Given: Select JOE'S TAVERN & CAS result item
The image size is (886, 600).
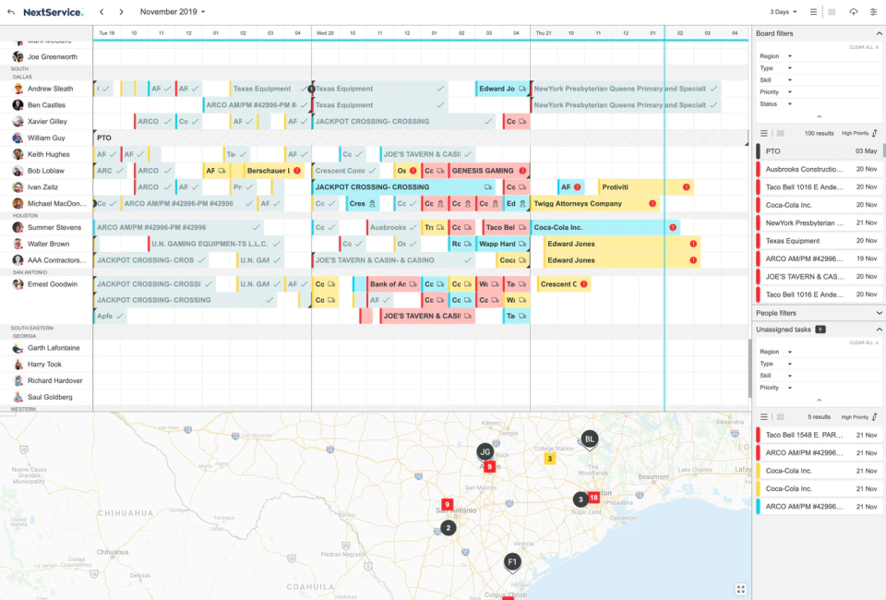Looking at the screenshot, I should point(818,276).
